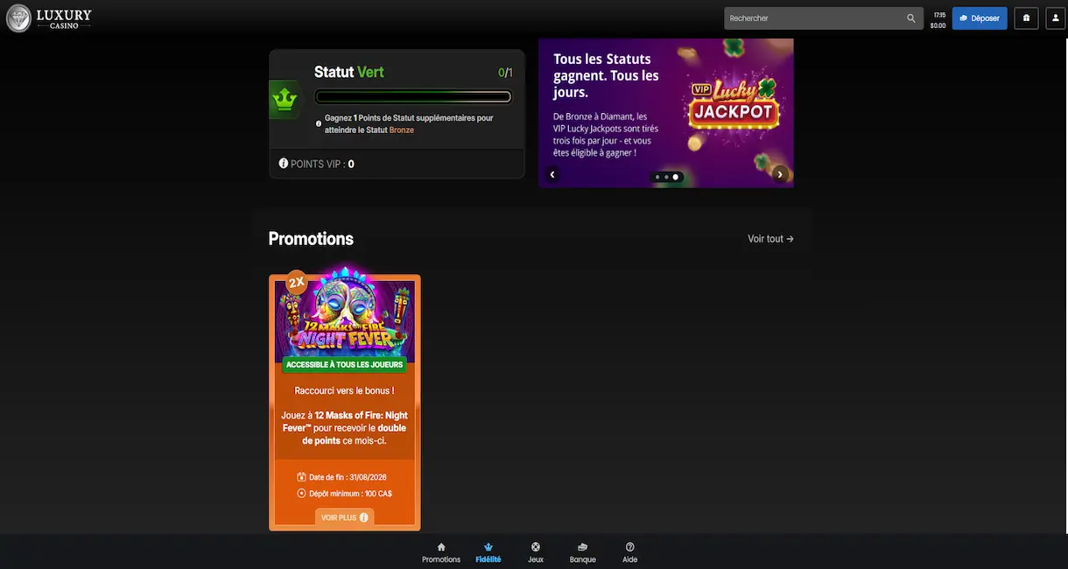This screenshot has height=569, width=1068.
Task: Open the Luxury Casino logo home link
Action: click(x=49, y=18)
